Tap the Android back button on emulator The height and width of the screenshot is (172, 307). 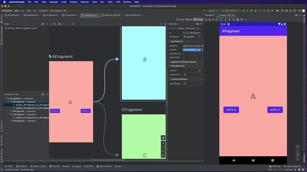coord(234,161)
